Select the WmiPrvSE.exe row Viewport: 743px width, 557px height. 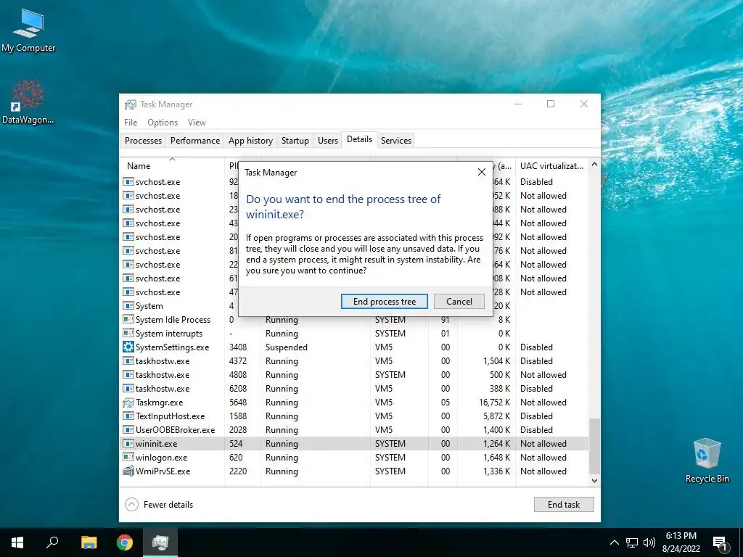point(354,471)
